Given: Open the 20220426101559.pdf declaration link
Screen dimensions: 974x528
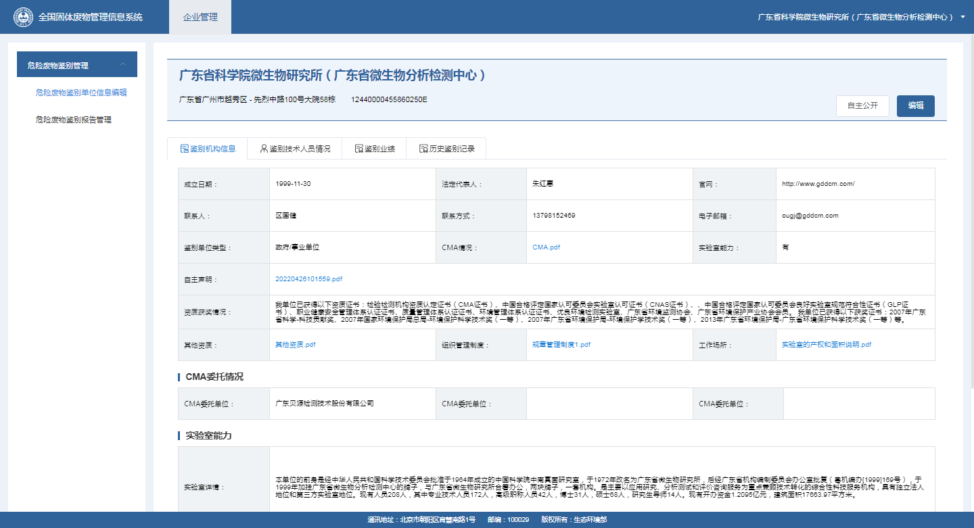Looking at the screenshot, I should 308,279.
